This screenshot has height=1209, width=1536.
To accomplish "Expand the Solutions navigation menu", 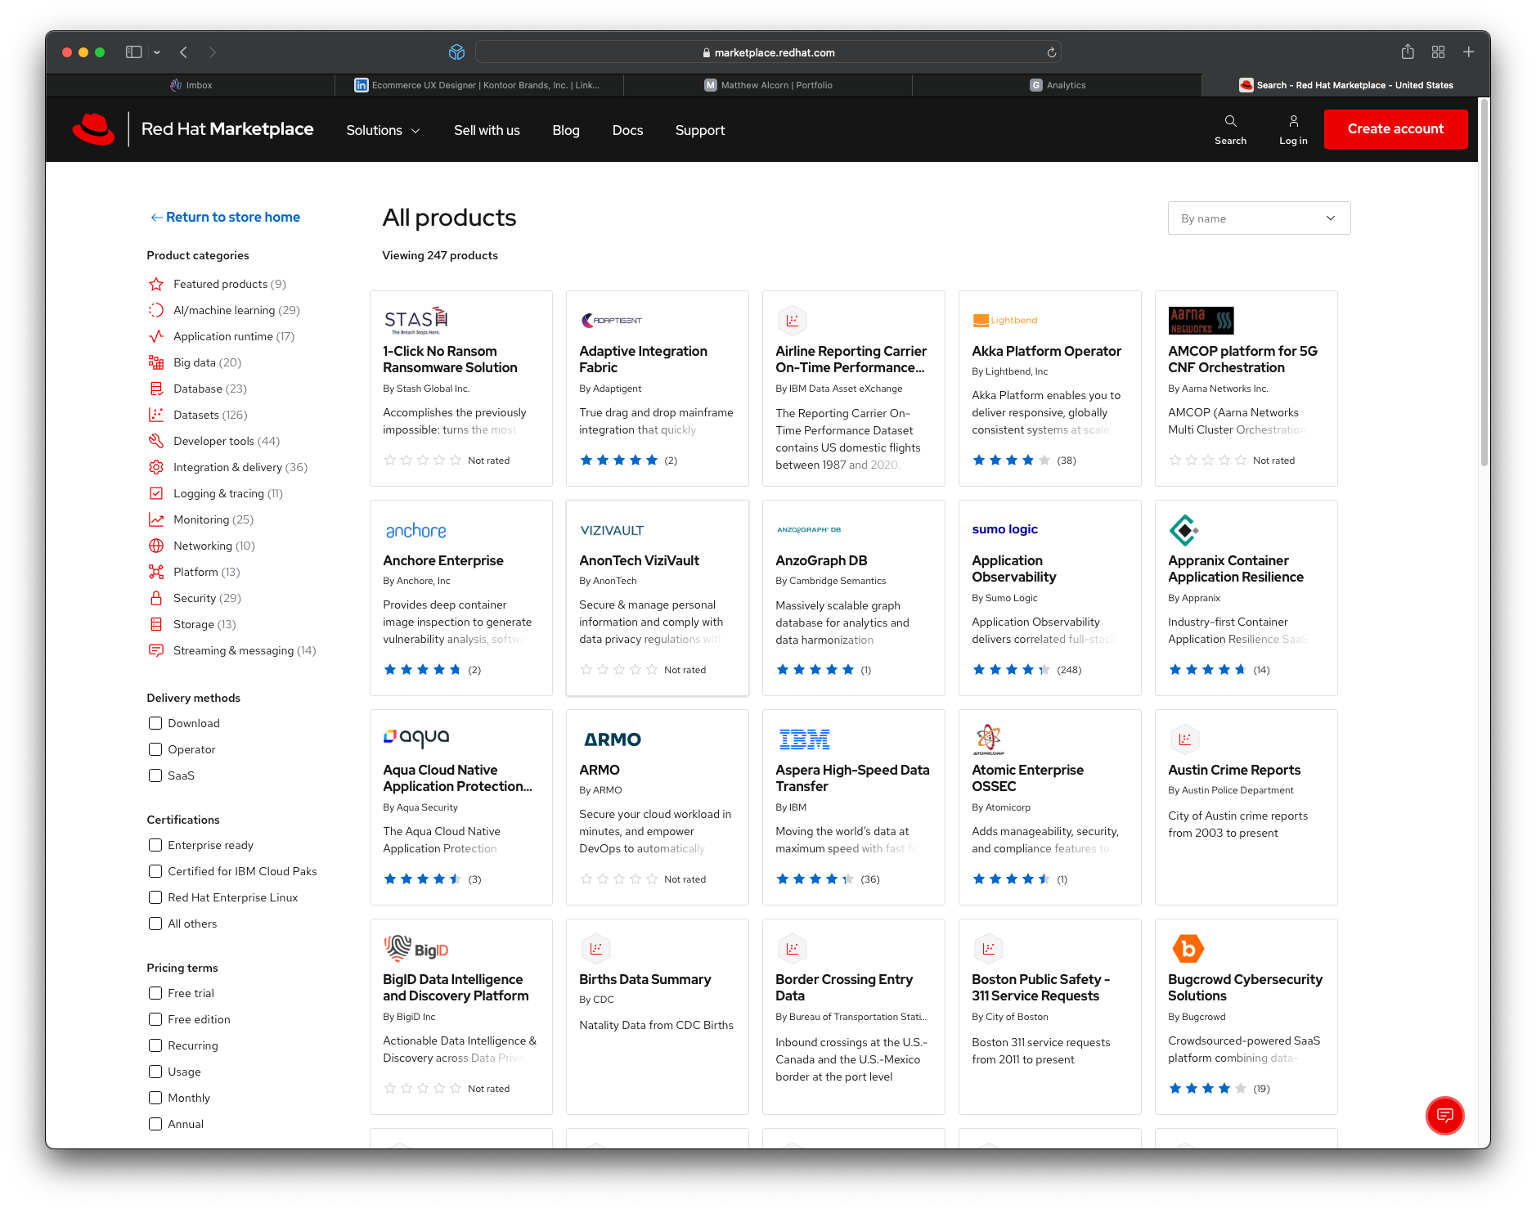I will (x=383, y=130).
